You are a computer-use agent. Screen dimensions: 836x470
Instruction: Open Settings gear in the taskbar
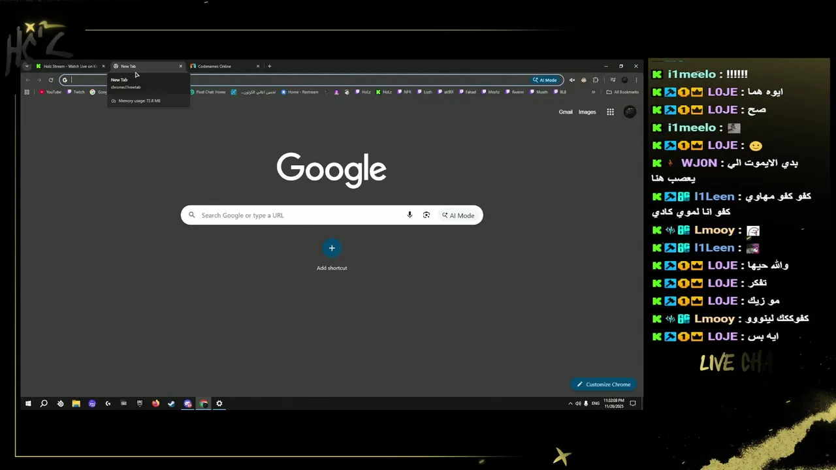click(x=219, y=403)
